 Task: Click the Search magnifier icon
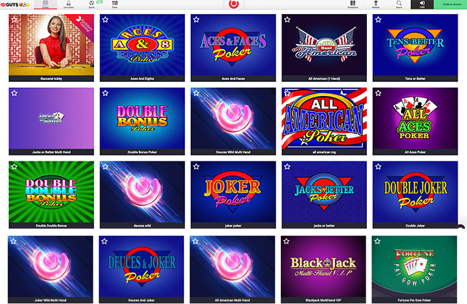399,5
